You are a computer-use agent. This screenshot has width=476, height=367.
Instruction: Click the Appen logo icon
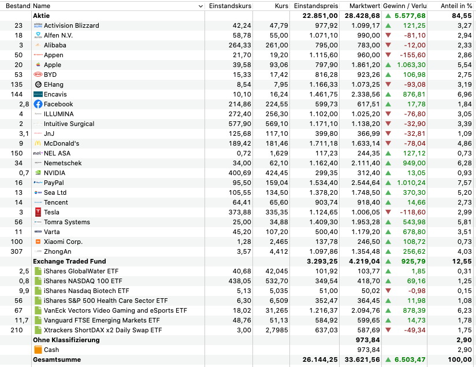[38, 55]
